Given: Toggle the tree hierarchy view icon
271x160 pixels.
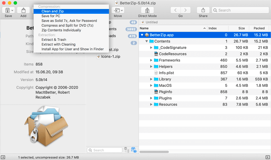Looking at the screenshot, I should pyautogui.click(x=127, y=150).
